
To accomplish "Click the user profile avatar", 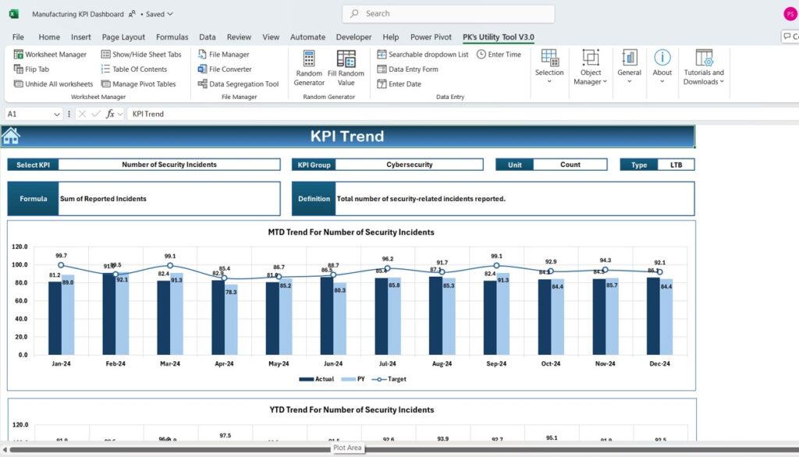I will [x=790, y=14].
